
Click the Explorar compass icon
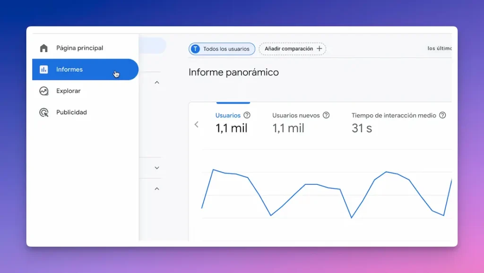[43, 91]
